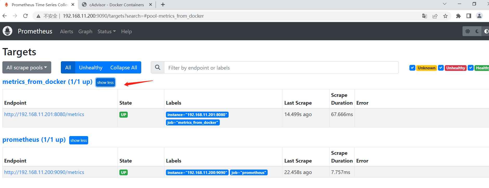
Task: Focus the Filter by endpoint or labels field
Action: tap(281, 68)
